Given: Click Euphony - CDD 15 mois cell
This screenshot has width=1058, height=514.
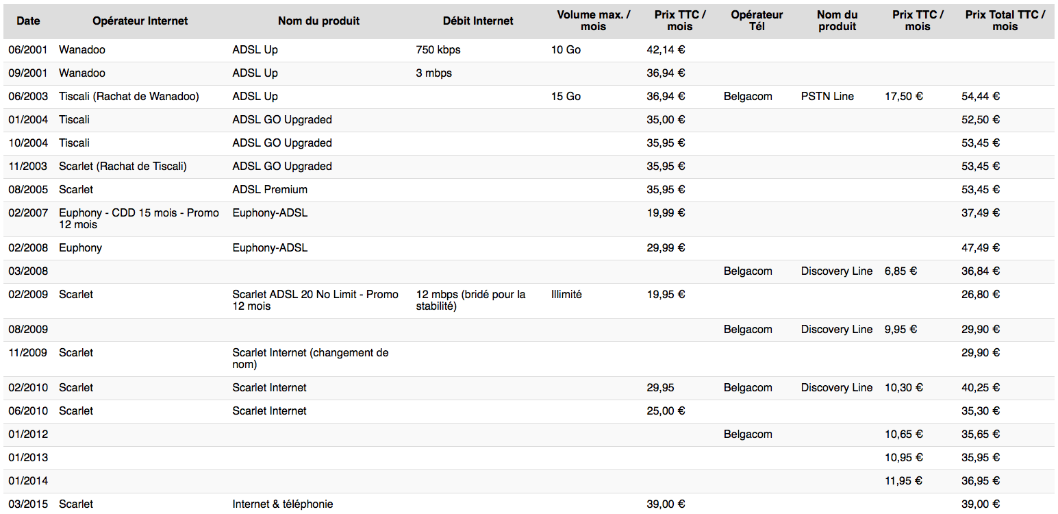Looking at the screenshot, I should click(x=139, y=219).
